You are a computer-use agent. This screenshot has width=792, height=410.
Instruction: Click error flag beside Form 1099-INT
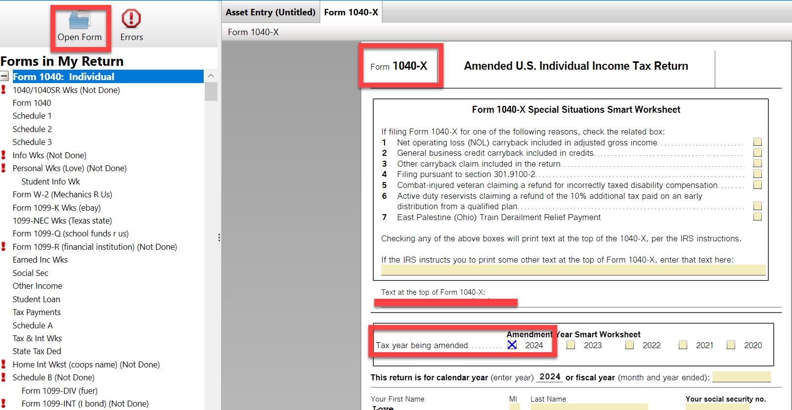click(x=3, y=404)
